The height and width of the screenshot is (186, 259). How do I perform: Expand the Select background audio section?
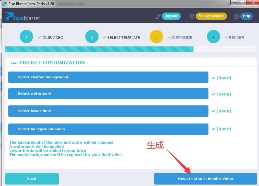(x=108, y=129)
